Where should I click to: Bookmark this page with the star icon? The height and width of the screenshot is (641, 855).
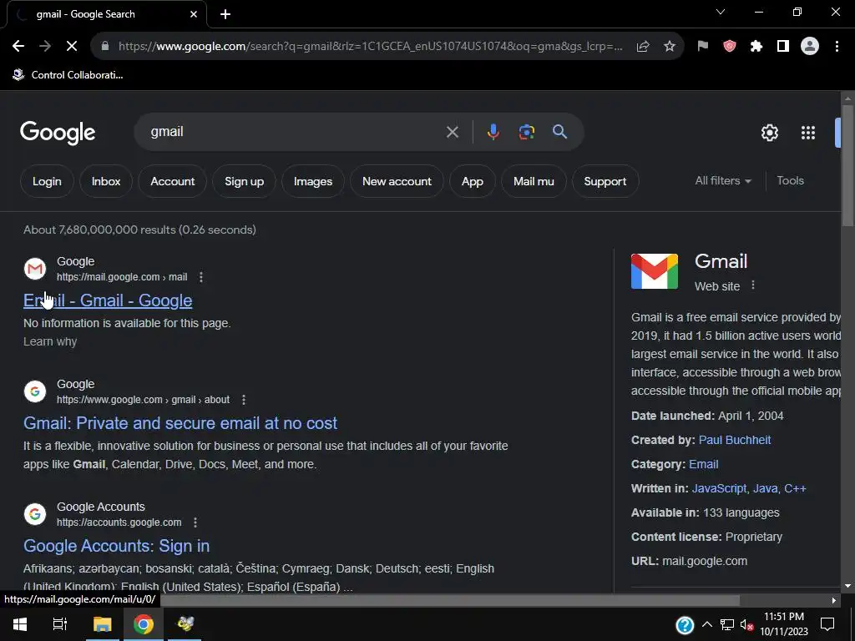670,47
